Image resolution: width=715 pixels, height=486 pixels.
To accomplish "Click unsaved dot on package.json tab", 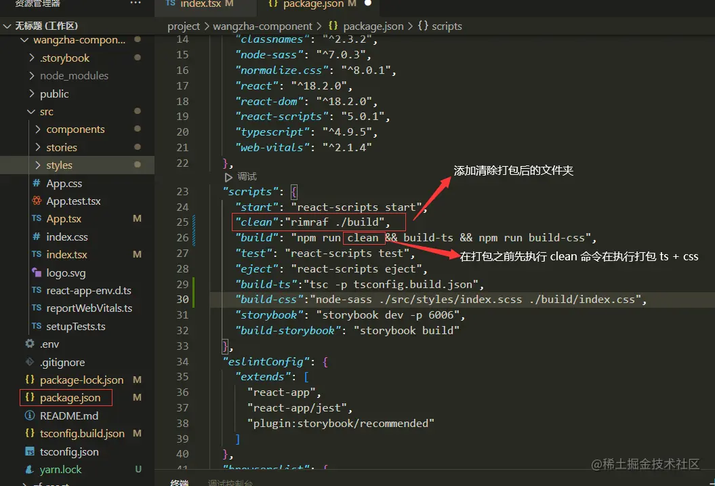I will (x=368, y=3).
